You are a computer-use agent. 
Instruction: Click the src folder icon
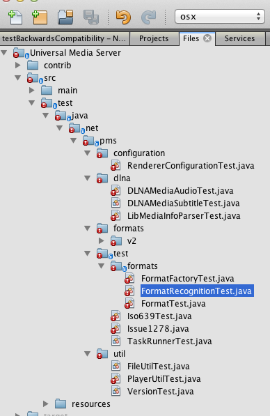[33, 78]
